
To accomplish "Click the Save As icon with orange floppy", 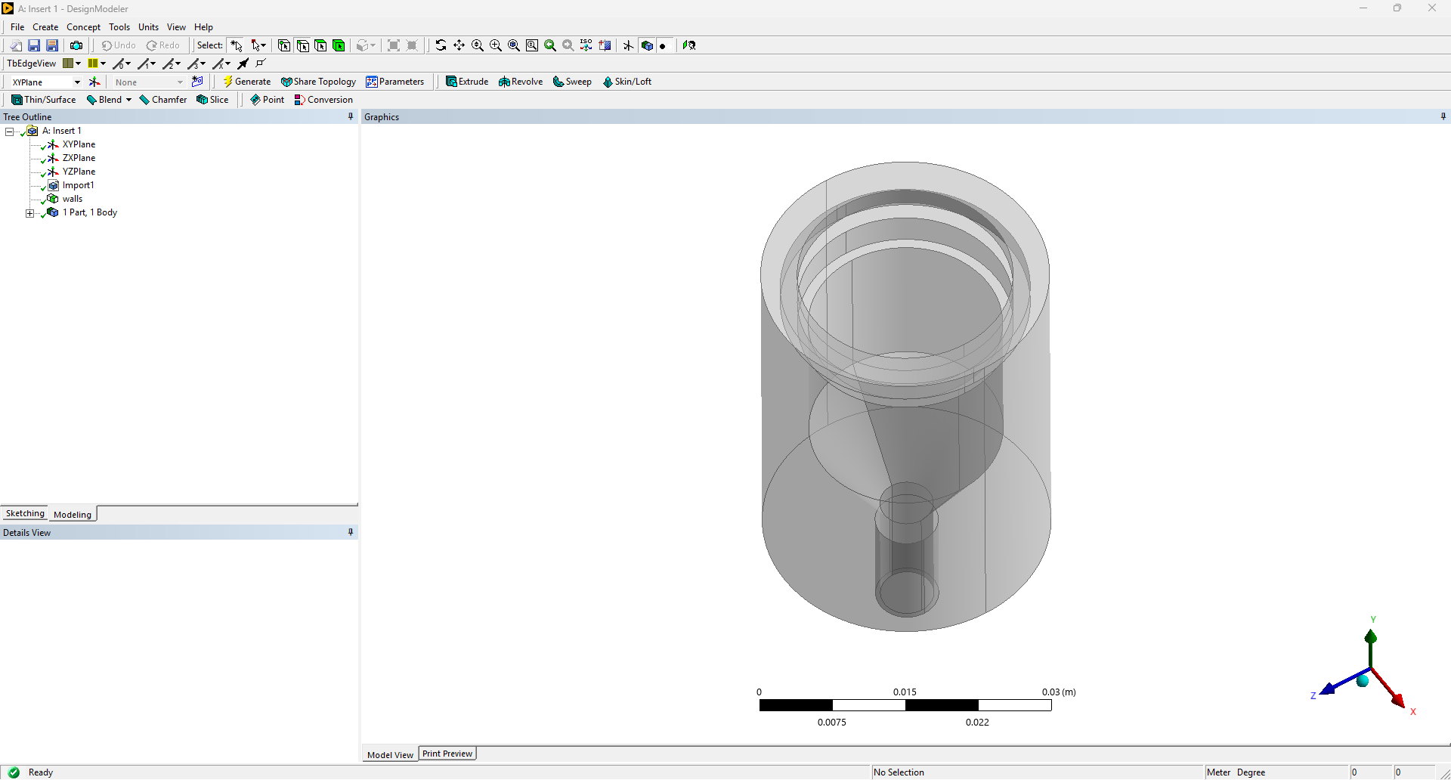I will click(52, 45).
